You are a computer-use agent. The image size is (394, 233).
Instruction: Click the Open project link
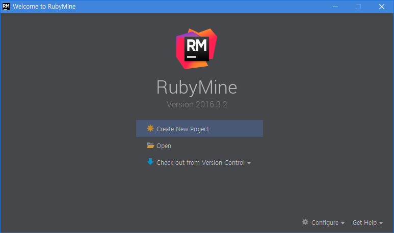pos(164,145)
